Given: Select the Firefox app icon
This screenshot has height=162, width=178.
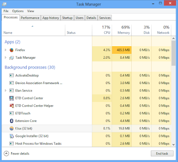Looking at the screenshot, I should coord(12,50).
